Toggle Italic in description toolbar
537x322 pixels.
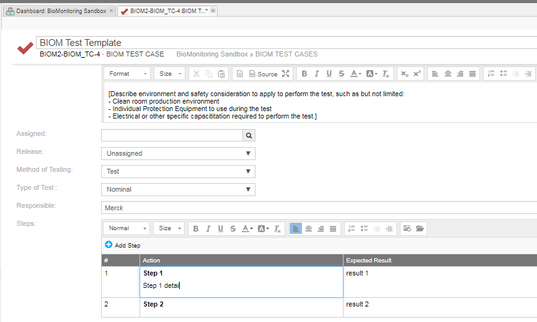tap(316, 74)
